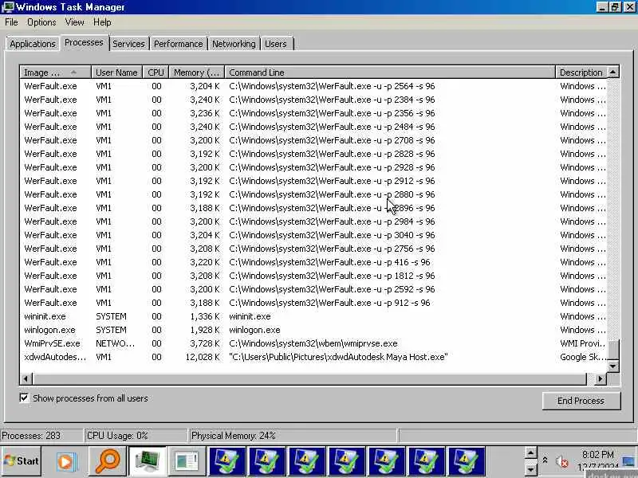This screenshot has height=478, width=638.
Task: Select WerFault.exe row with -p 2484
Action: (313, 127)
